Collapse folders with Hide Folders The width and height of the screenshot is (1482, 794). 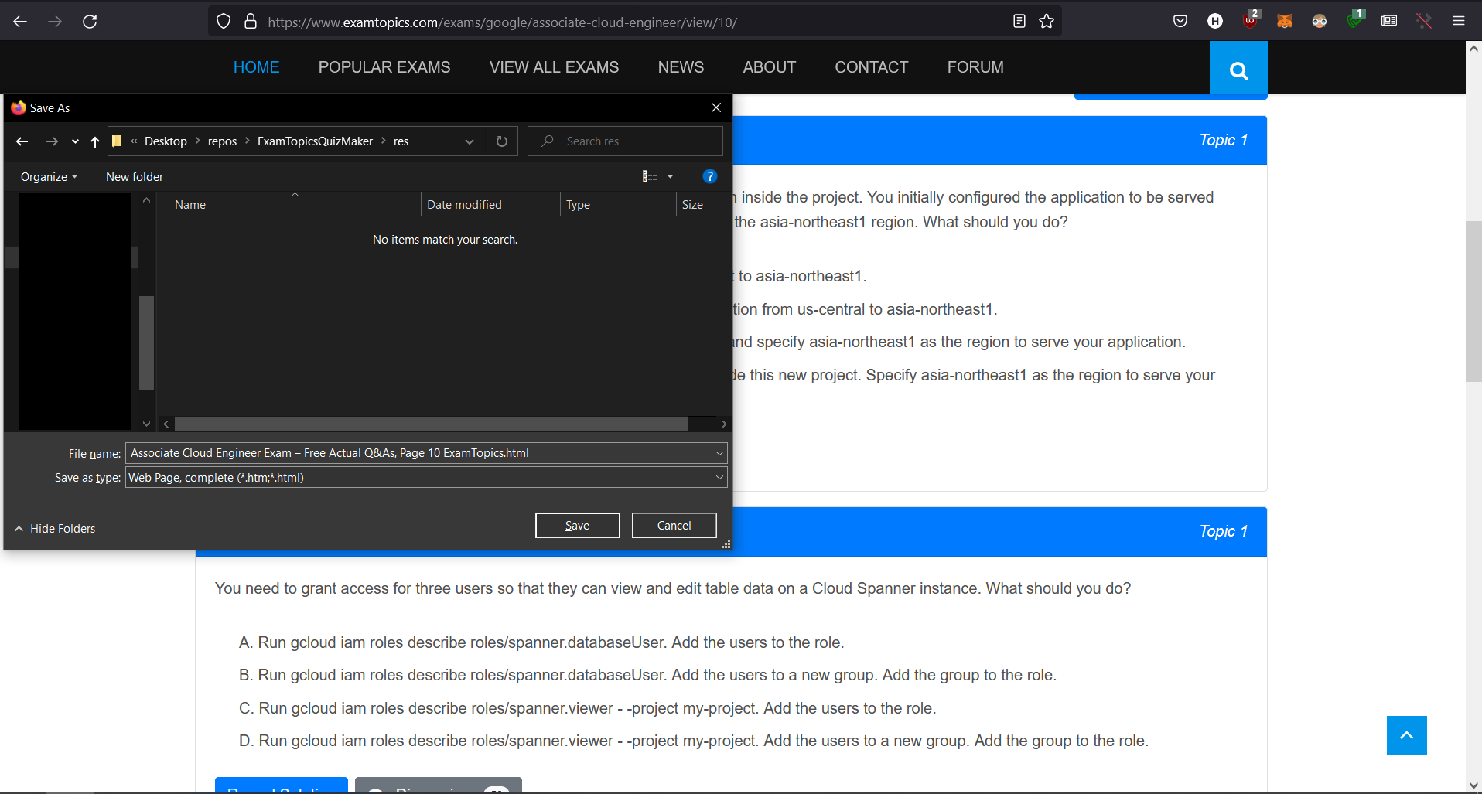click(55, 529)
